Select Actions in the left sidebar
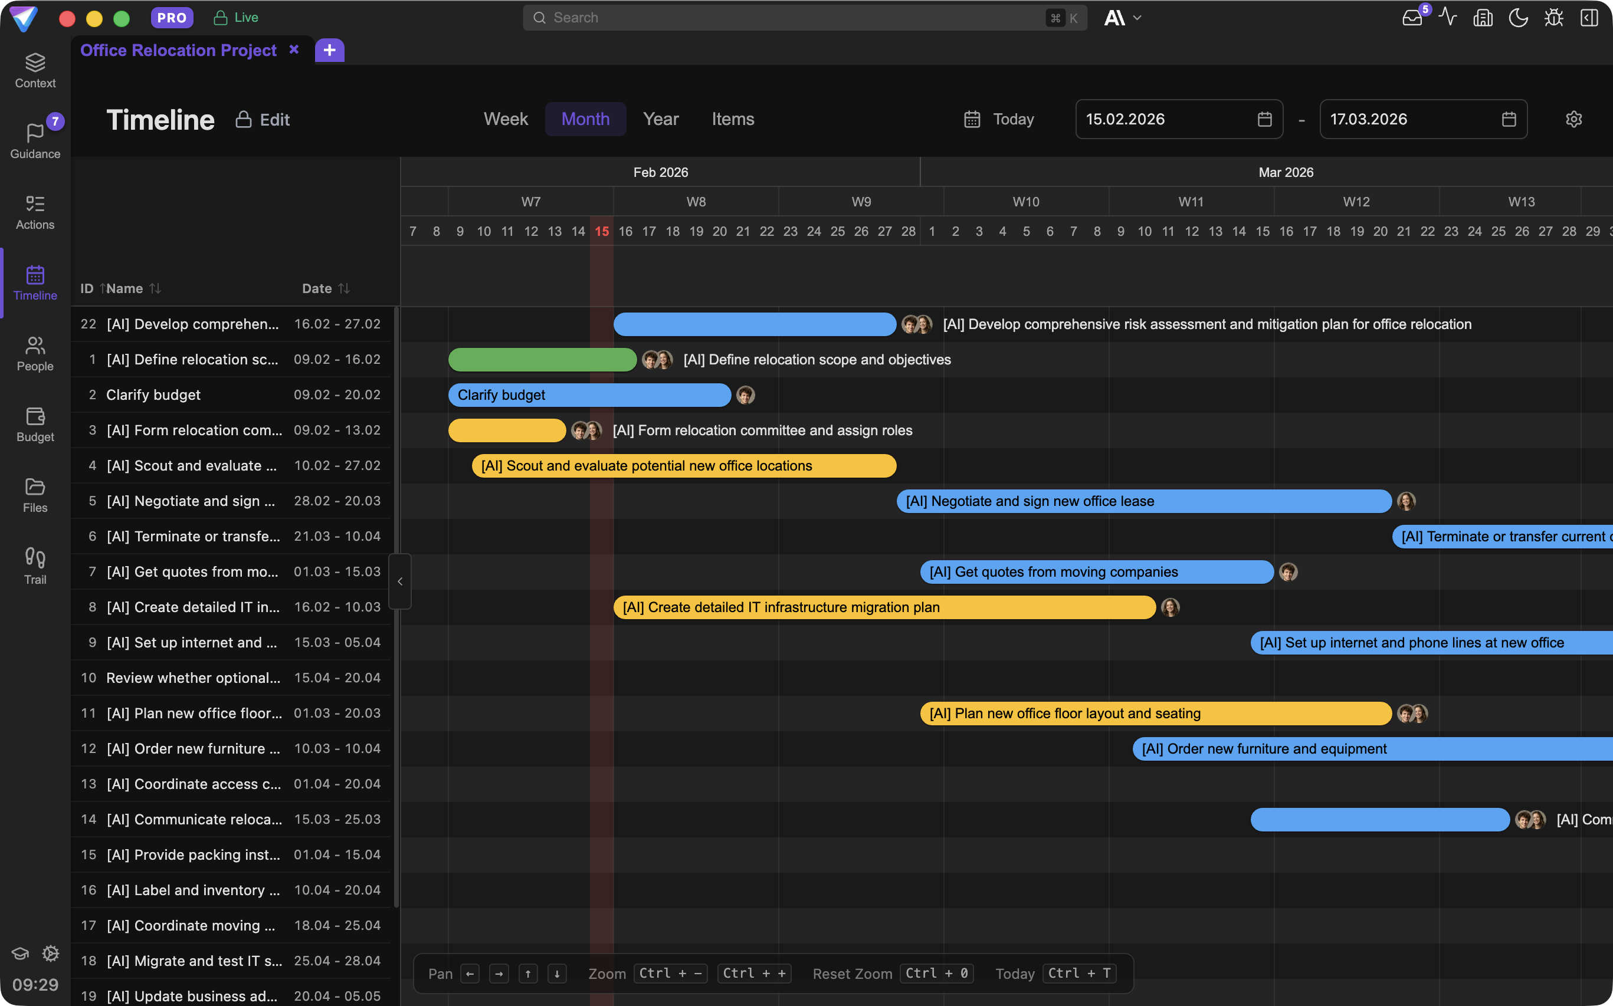The image size is (1613, 1006). [x=35, y=212]
